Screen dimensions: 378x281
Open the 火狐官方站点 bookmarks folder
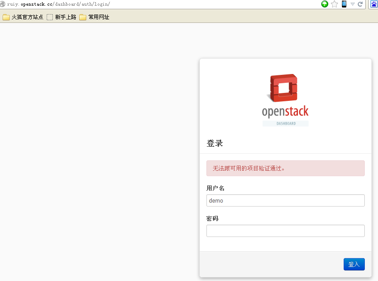[23, 17]
